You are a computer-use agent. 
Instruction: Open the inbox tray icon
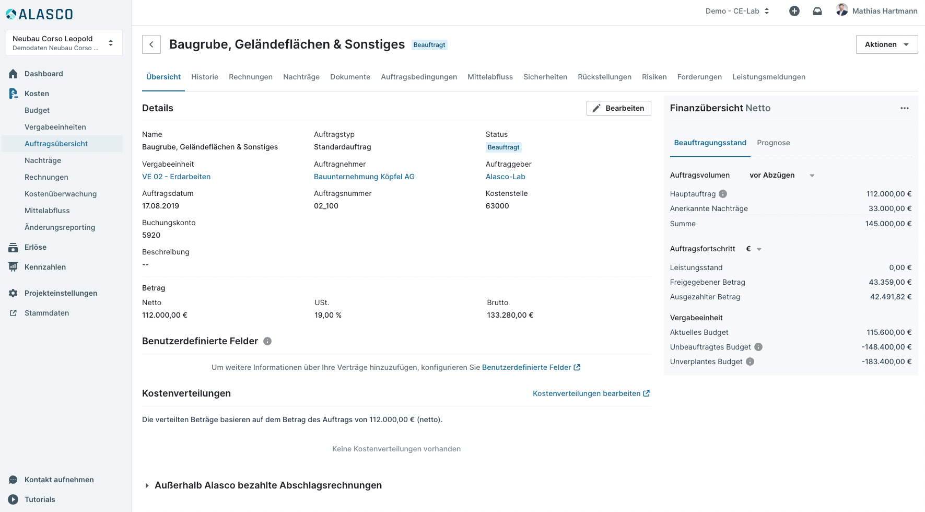[817, 11]
